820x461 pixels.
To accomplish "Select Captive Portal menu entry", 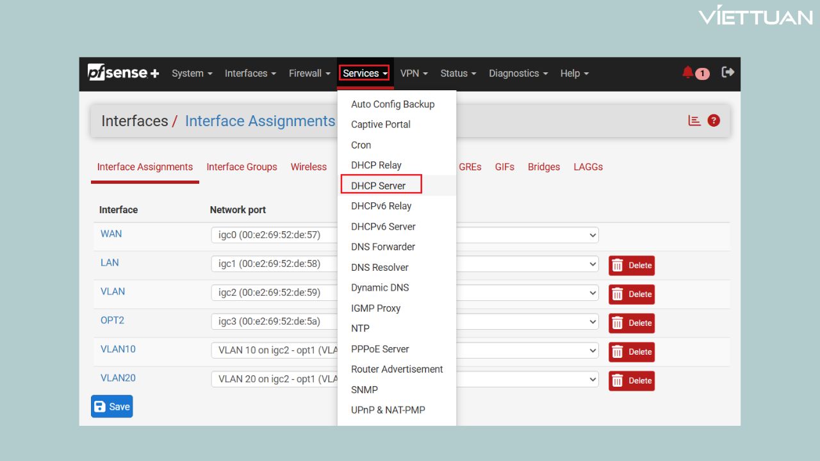I will point(381,124).
